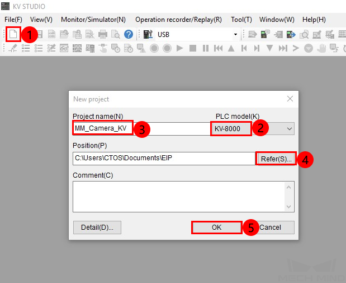346x283 pixels.
Task: Click the Stop square button
Action: (x=193, y=48)
